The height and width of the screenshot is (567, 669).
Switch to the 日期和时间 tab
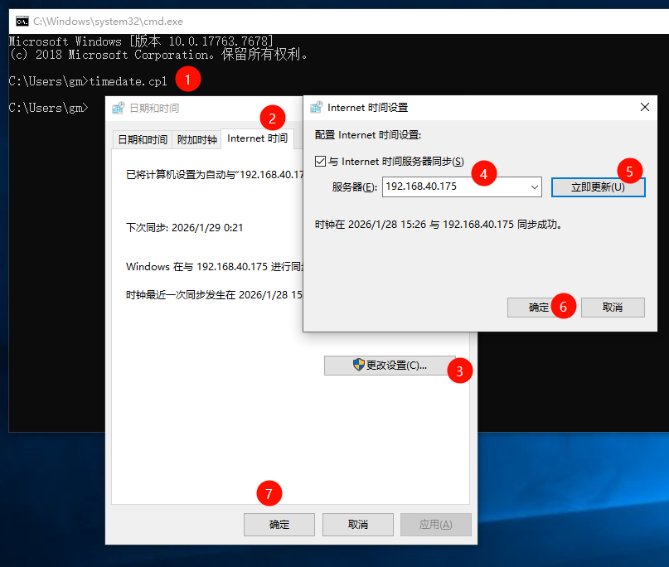click(x=143, y=139)
